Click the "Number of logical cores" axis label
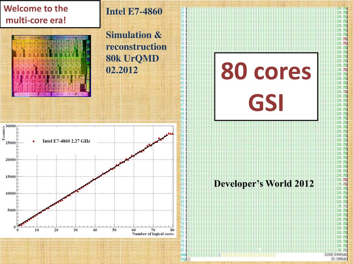Viewport: 353px width, 264px height. coord(153,234)
